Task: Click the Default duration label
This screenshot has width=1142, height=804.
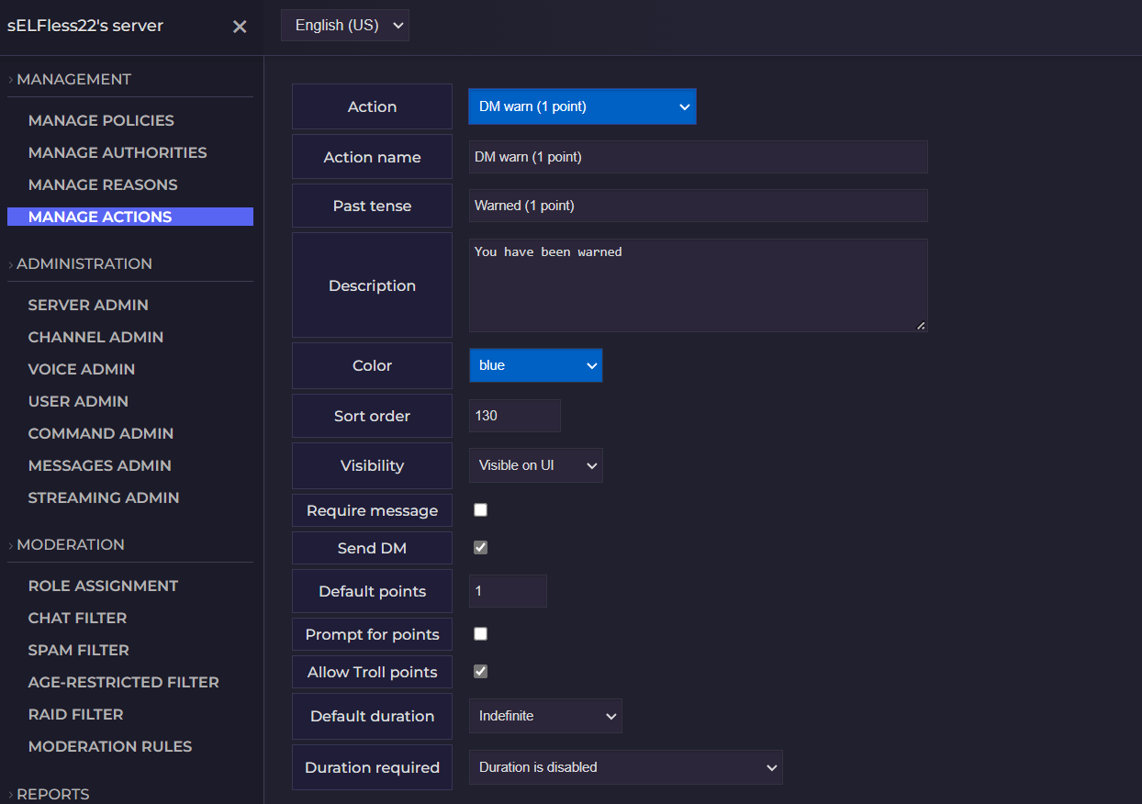Action: pyautogui.click(x=372, y=716)
